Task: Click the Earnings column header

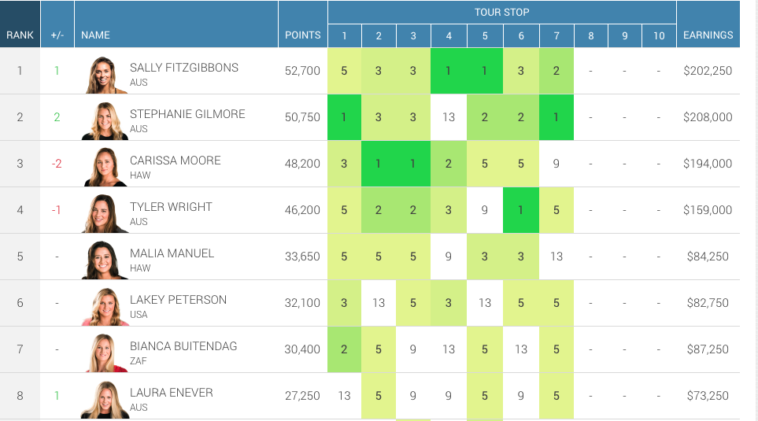Action: click(708, 35)
